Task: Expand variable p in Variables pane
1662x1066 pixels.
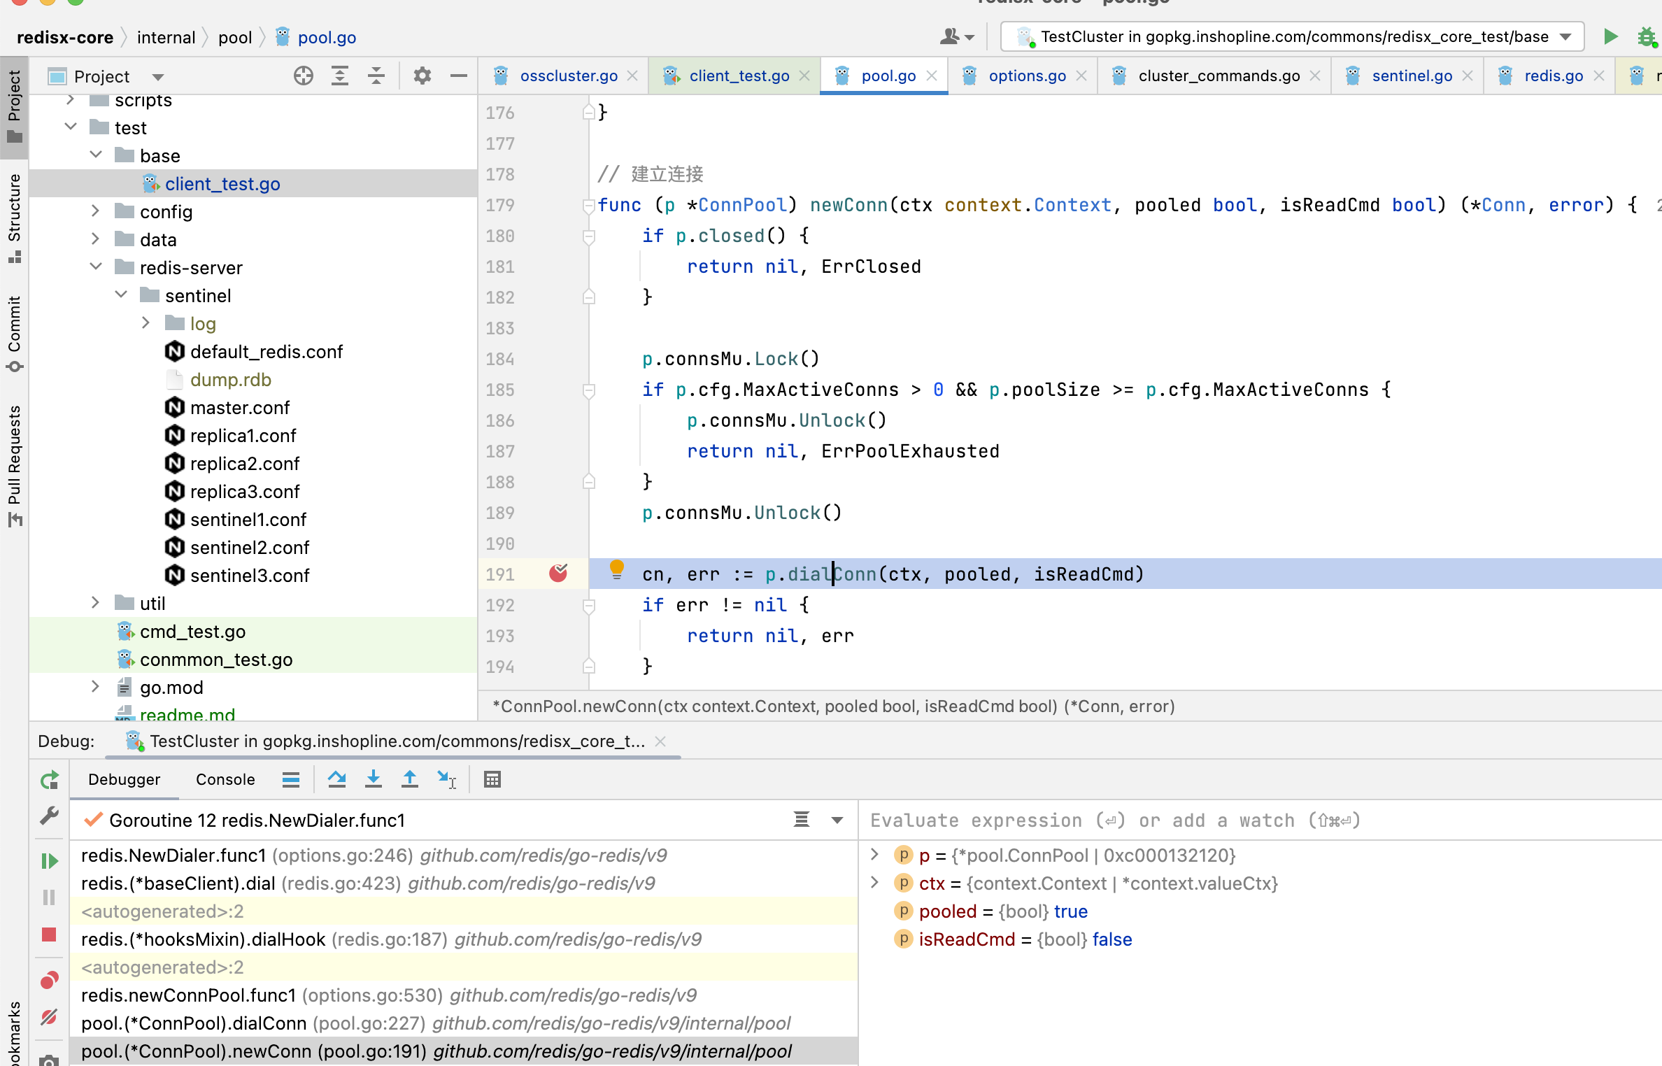Action: click(874, 854)
